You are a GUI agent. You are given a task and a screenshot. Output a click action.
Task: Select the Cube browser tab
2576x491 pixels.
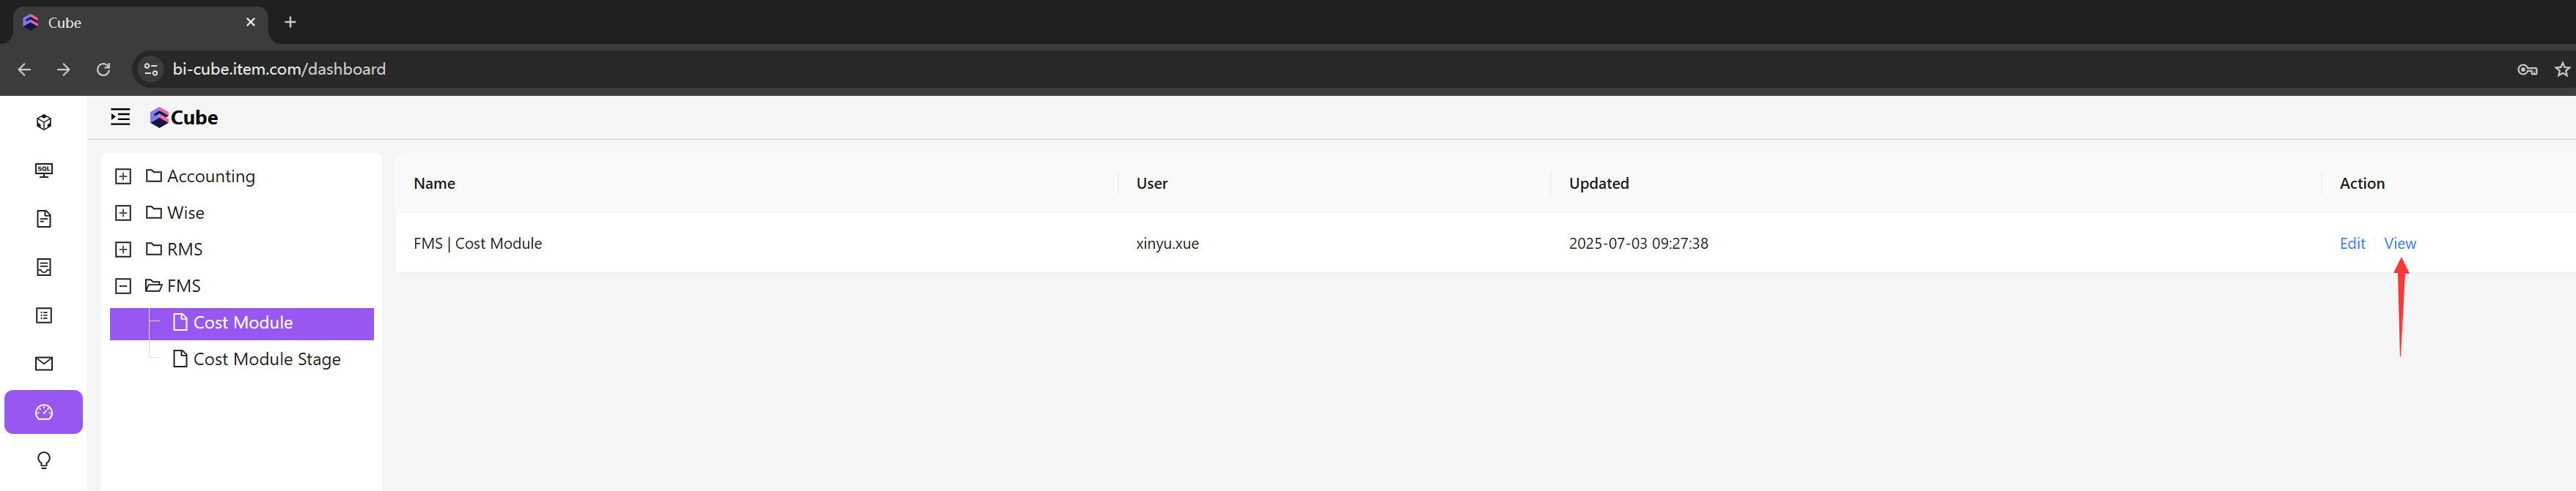(140, 23)
